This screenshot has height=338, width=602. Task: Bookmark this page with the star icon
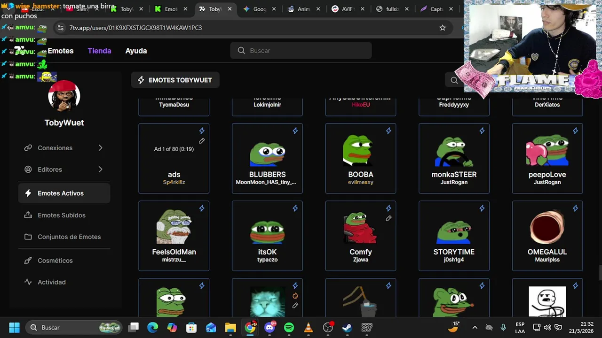pyautogui.click(x=443, y=28)
